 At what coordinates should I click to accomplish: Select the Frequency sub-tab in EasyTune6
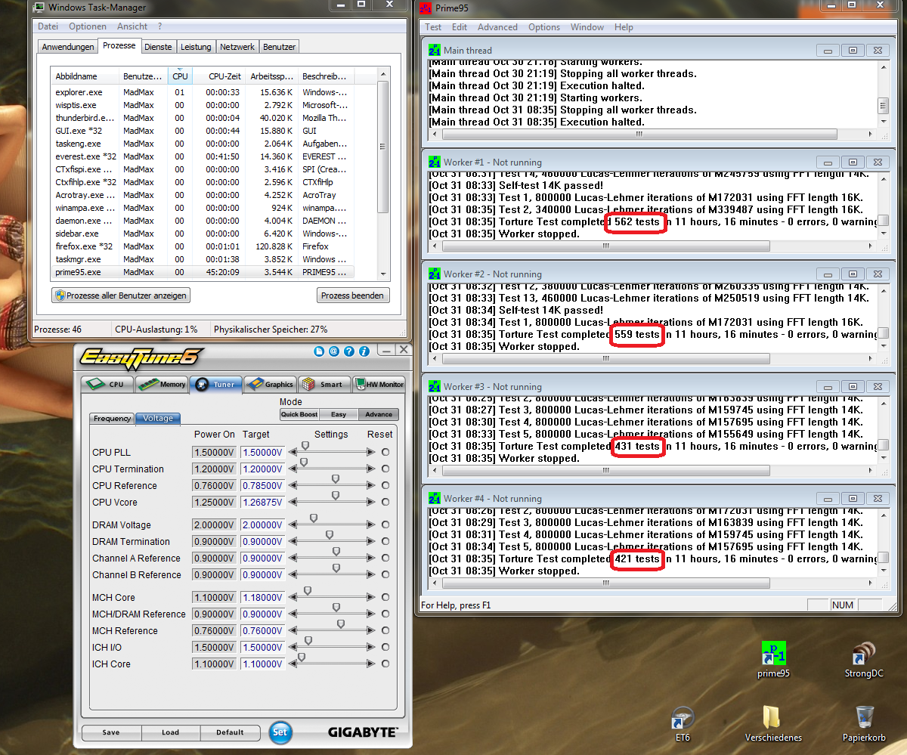pyautogui.click(x=112, y=418)
